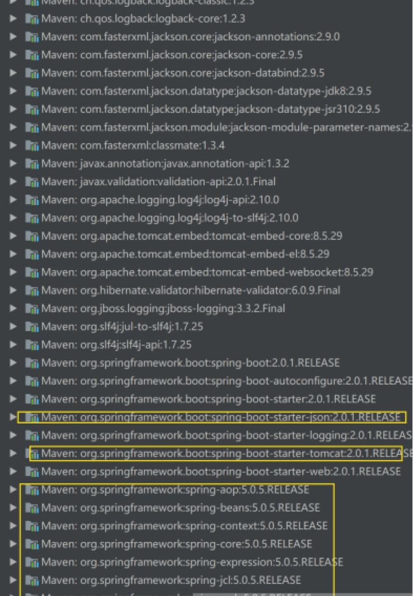Select spring-boot-autoconfigure:2.0.1.RELEASE entry
This screenshot has width=413, height=596.
click(x=227, y=381)
